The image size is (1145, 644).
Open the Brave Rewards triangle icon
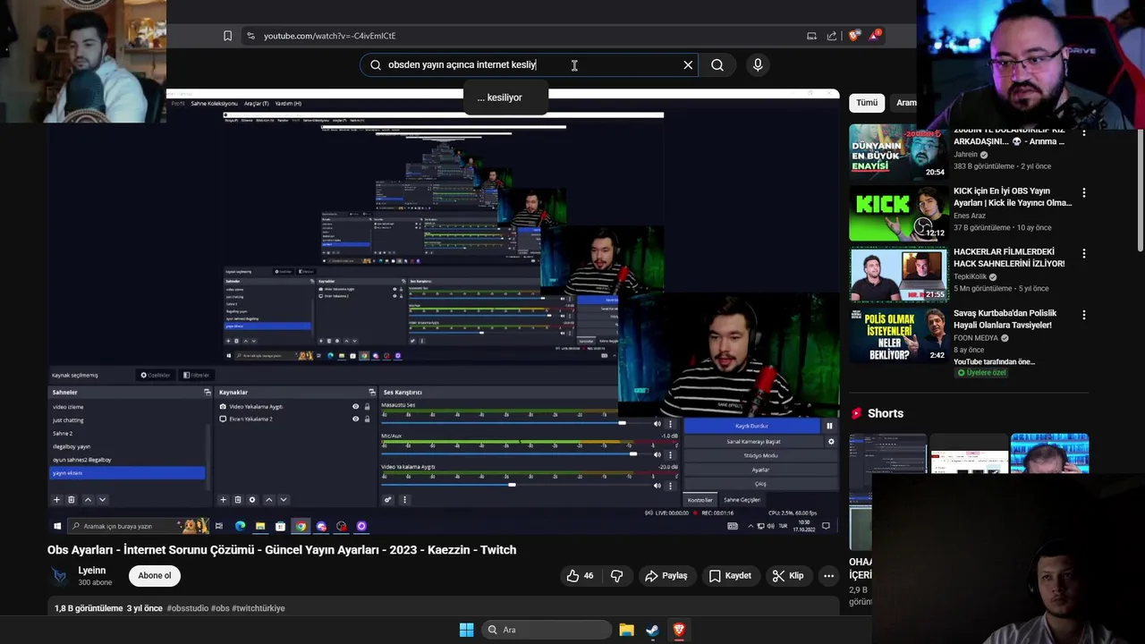pos(875,36)
